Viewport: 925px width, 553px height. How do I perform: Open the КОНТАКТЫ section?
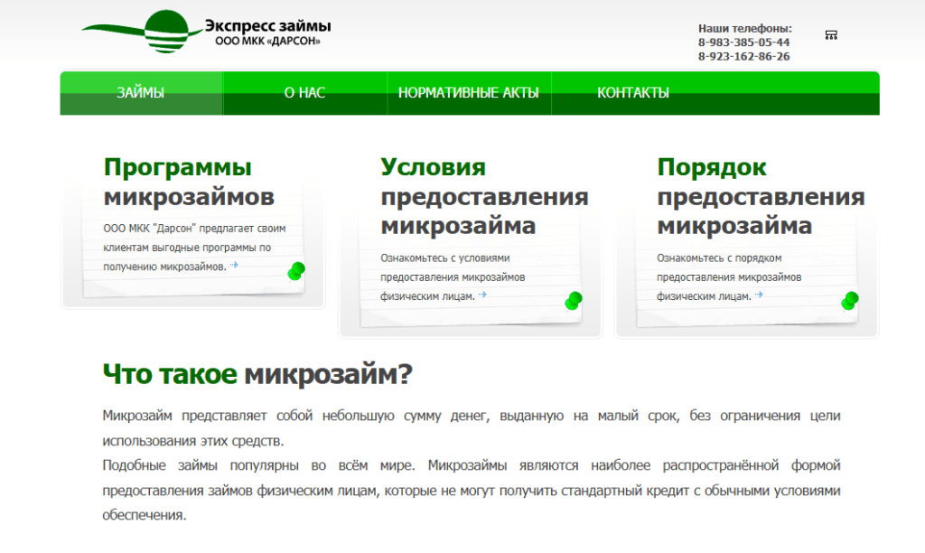tap(632, 92)
